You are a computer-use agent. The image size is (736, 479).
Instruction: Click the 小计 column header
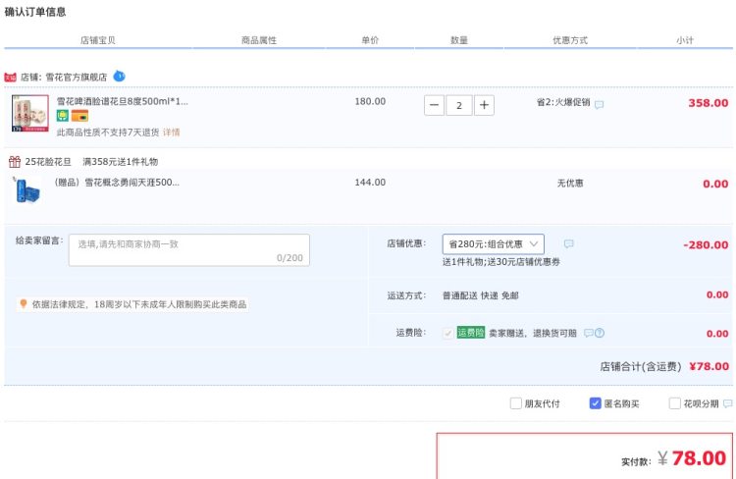click(x=685, y=40)
